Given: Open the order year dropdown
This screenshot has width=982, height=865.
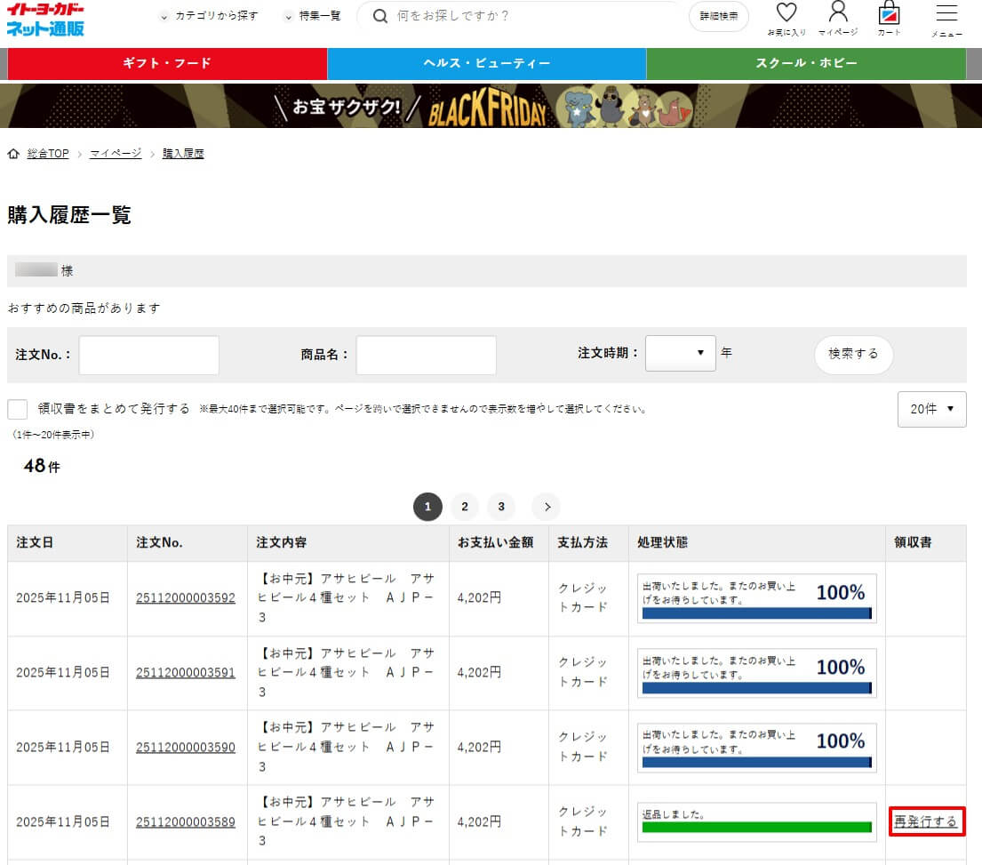Looking at the screenshot, I should [x=680, y=353].
